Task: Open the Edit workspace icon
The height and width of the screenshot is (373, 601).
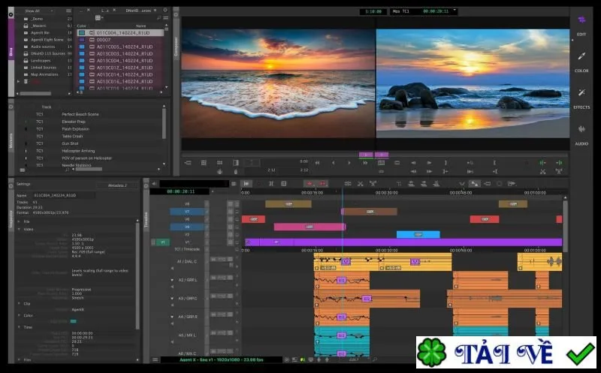Action: 581,20
